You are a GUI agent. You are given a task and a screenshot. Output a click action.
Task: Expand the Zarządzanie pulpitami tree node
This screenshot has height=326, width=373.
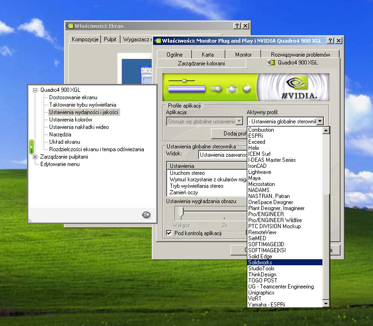[35, 157]
